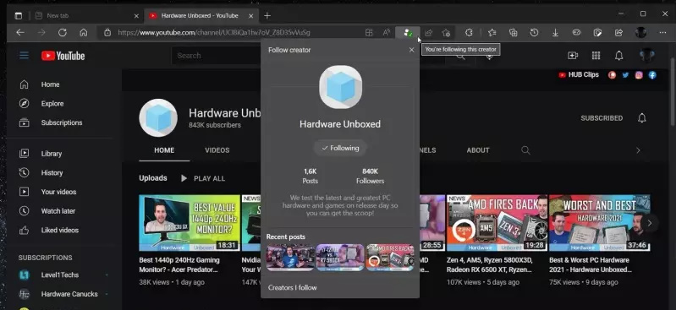Screen dimensions: 676x310
Task: Click the Read aloud icon in address bar
Action: click(387, 33)
